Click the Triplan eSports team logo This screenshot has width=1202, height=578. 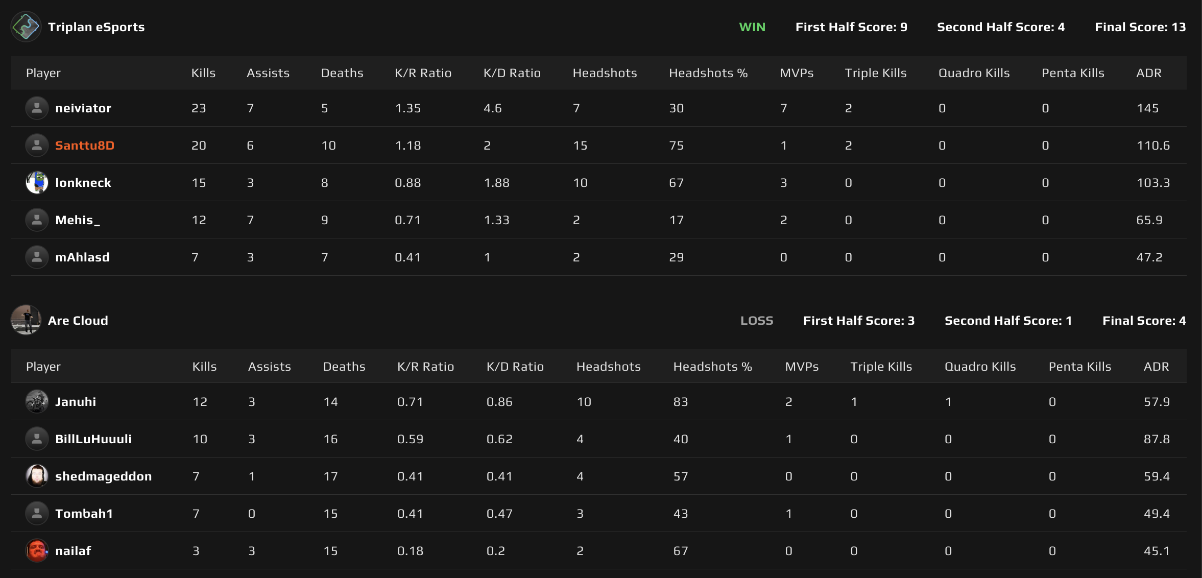point(26,27)
